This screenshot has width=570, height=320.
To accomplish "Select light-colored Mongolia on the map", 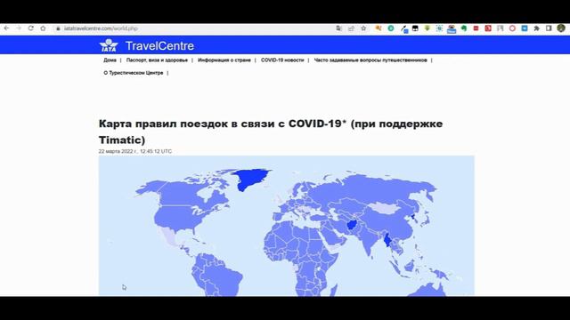I will (385, 208).
